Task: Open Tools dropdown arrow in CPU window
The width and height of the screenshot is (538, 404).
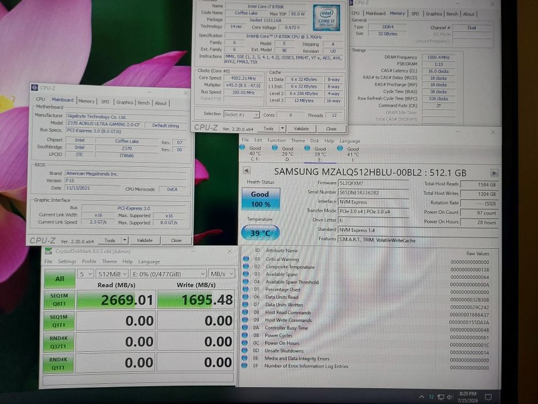Action: click(x=283, y=129)
